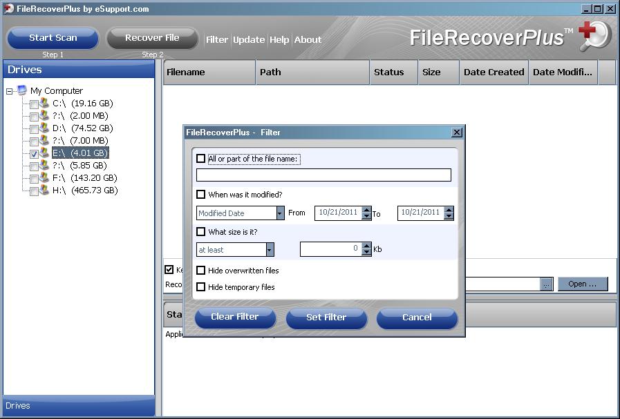
Task: Click the H:\ drive icon
Action: (45, 191)
